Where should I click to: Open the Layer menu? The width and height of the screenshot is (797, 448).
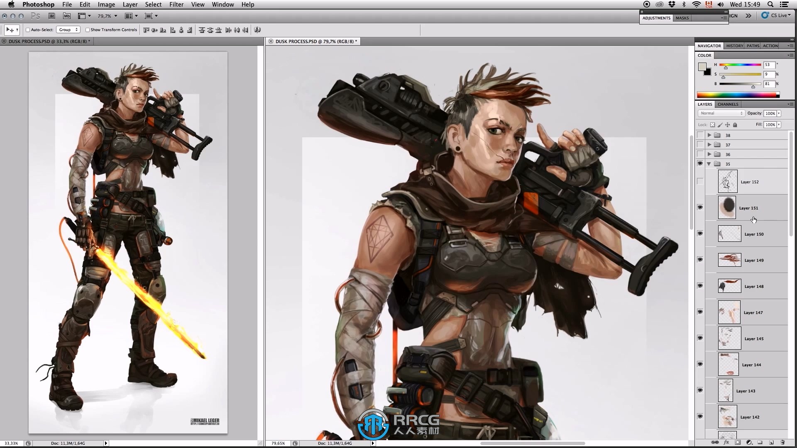(x=130, y=5)
